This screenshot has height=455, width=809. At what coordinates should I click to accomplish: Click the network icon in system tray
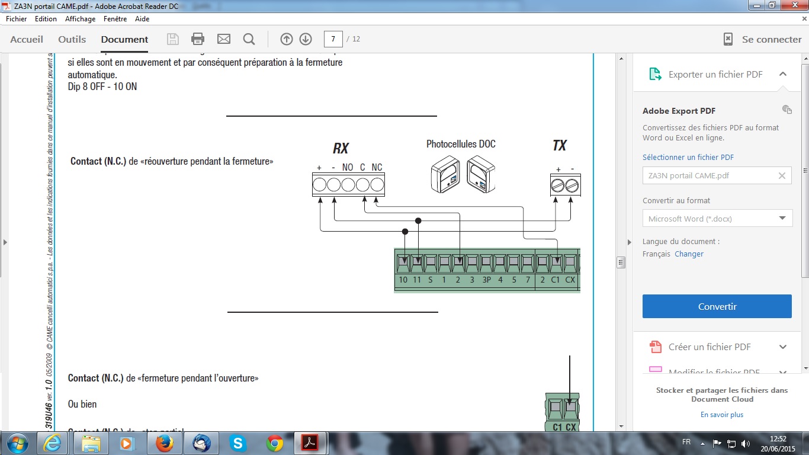[x=731, y=443]
